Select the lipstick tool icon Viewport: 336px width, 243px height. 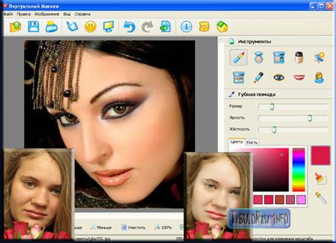coord(239,57)
